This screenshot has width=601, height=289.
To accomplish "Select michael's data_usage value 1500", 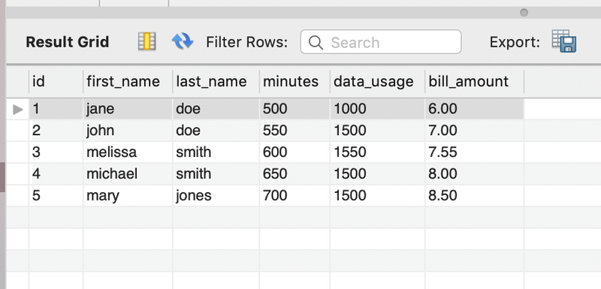I will click(x=378, y=174).
